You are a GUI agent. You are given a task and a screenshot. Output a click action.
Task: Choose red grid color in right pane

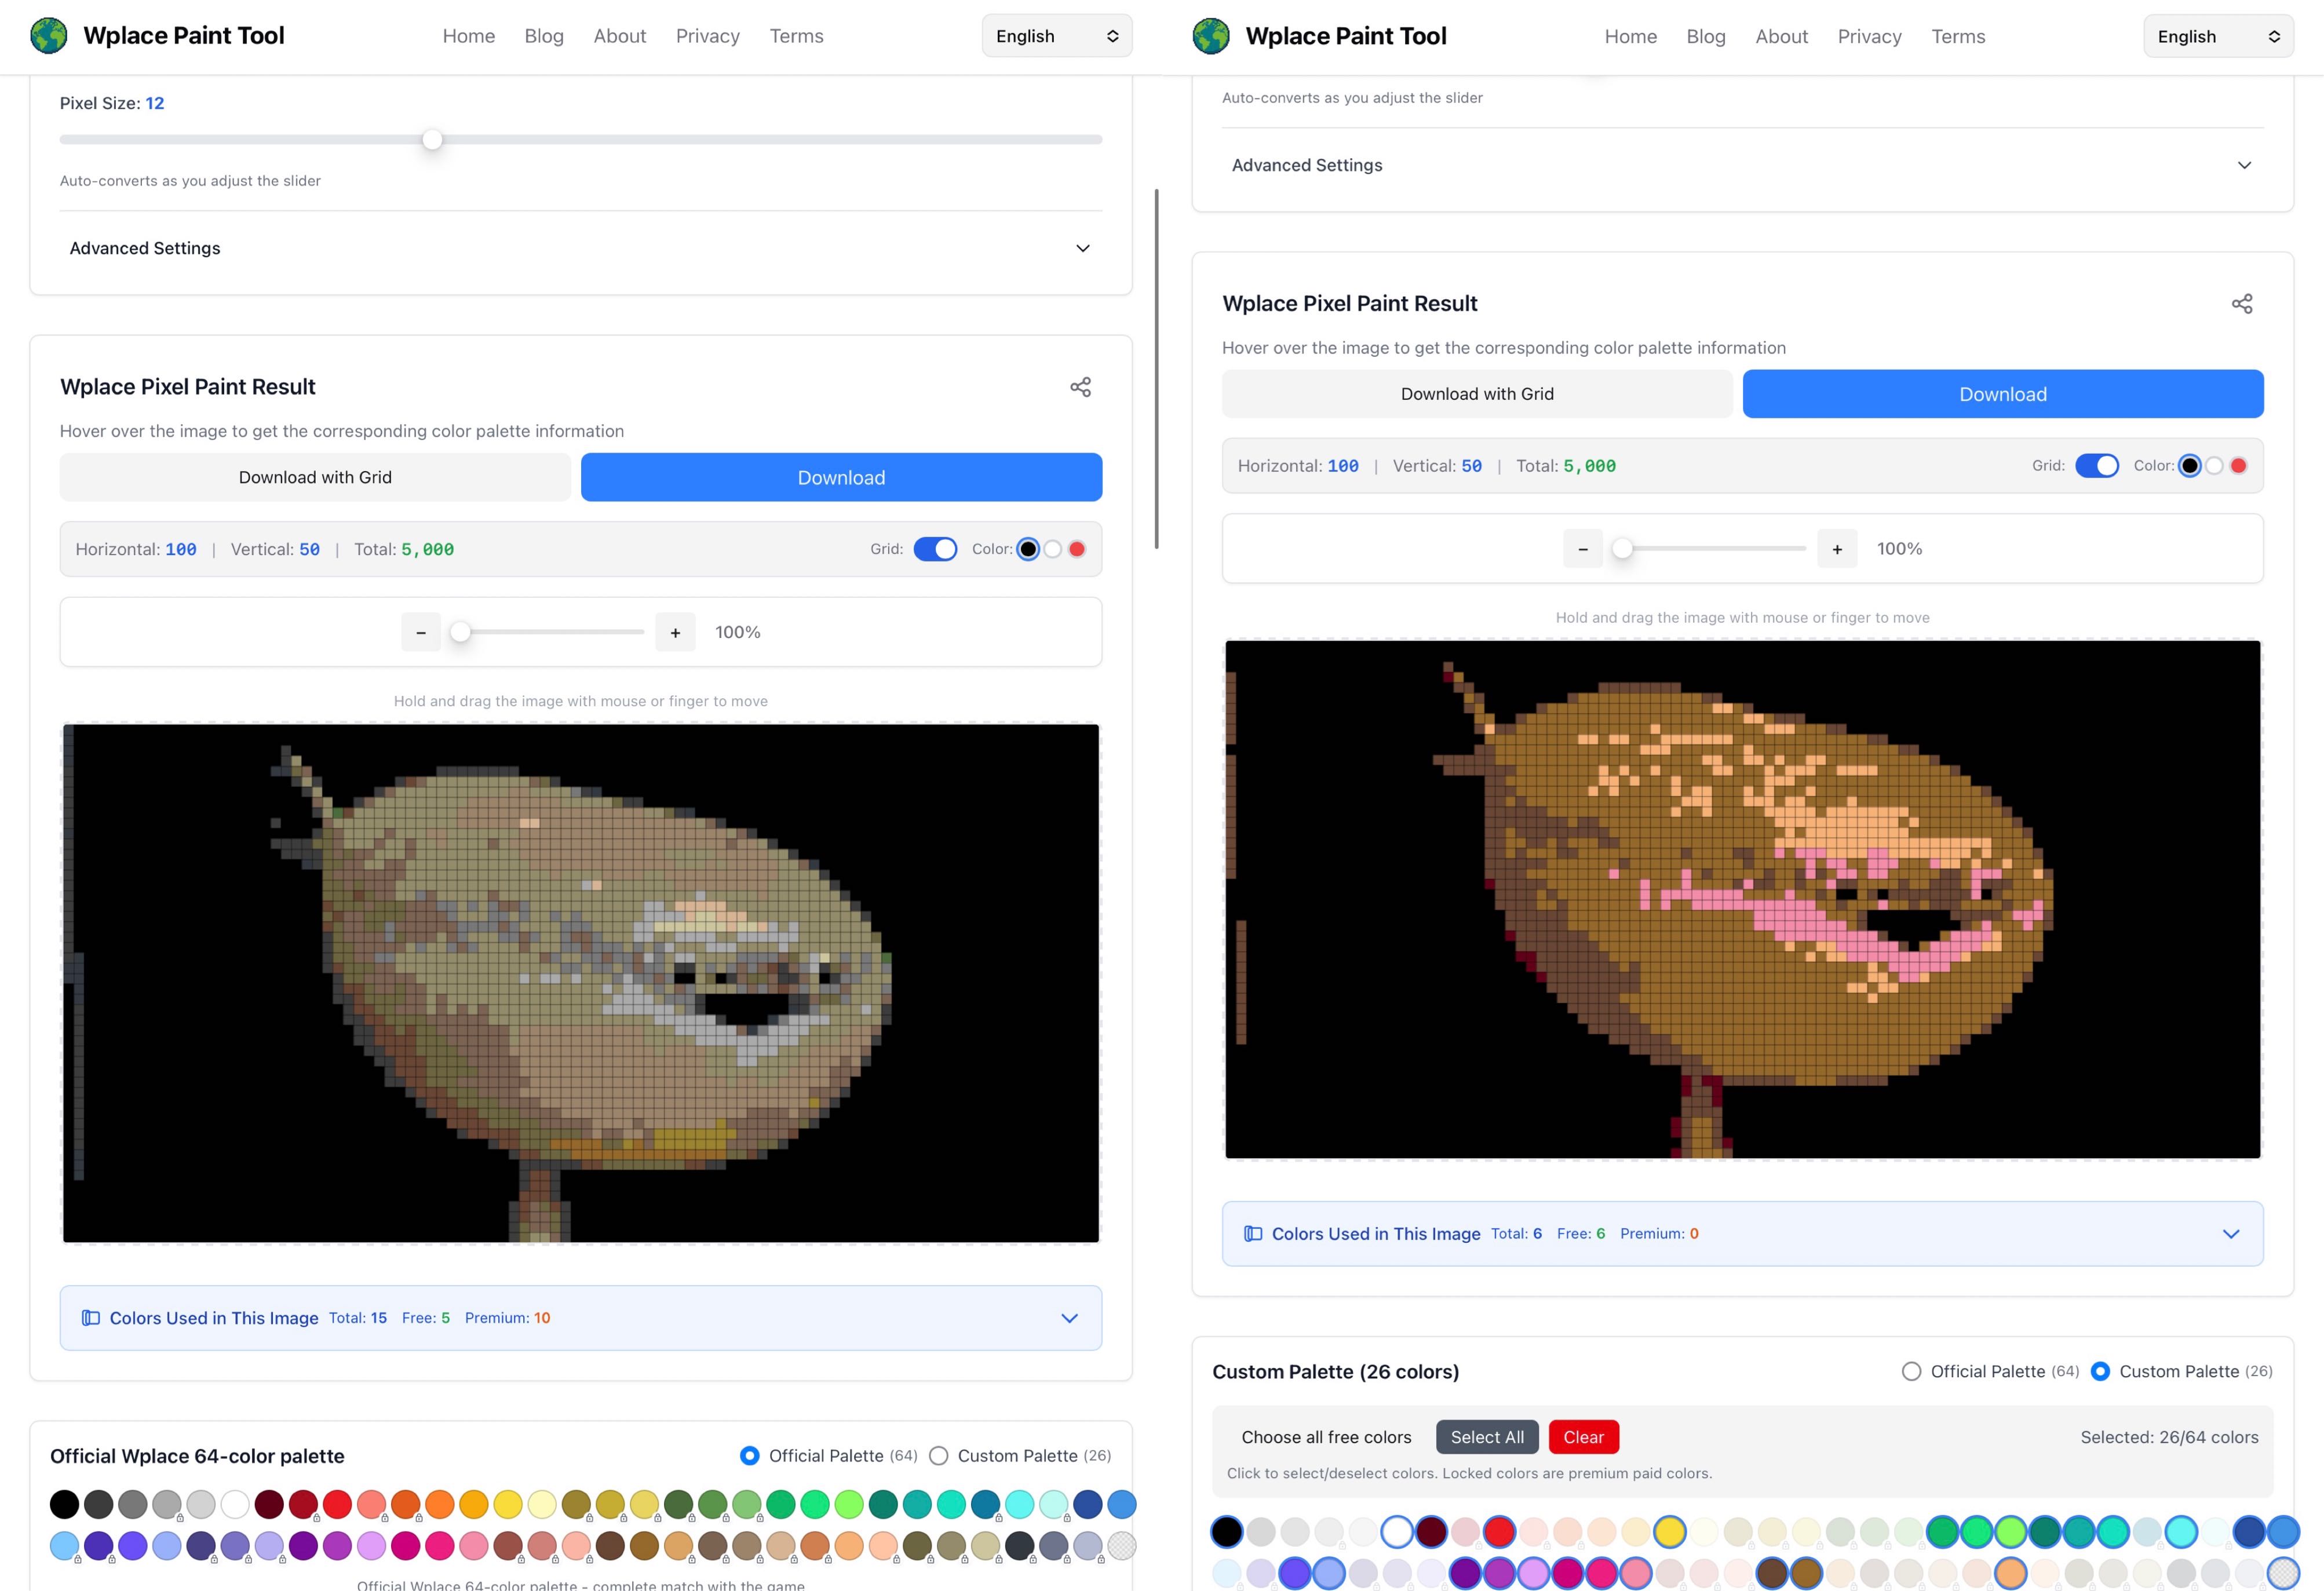click(2239, 466)
